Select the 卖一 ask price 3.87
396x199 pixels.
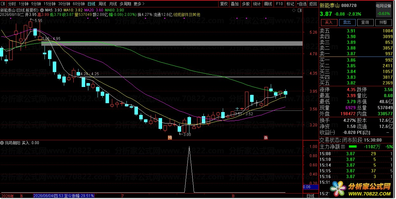tap(351, 54)
